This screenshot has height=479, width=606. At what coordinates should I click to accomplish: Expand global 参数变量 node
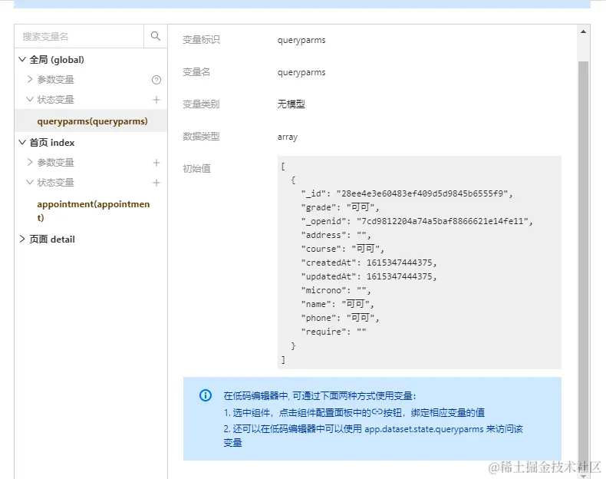coord(30,79)
